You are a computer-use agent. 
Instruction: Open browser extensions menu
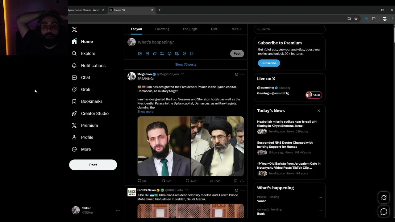click(x=374, y=18)
